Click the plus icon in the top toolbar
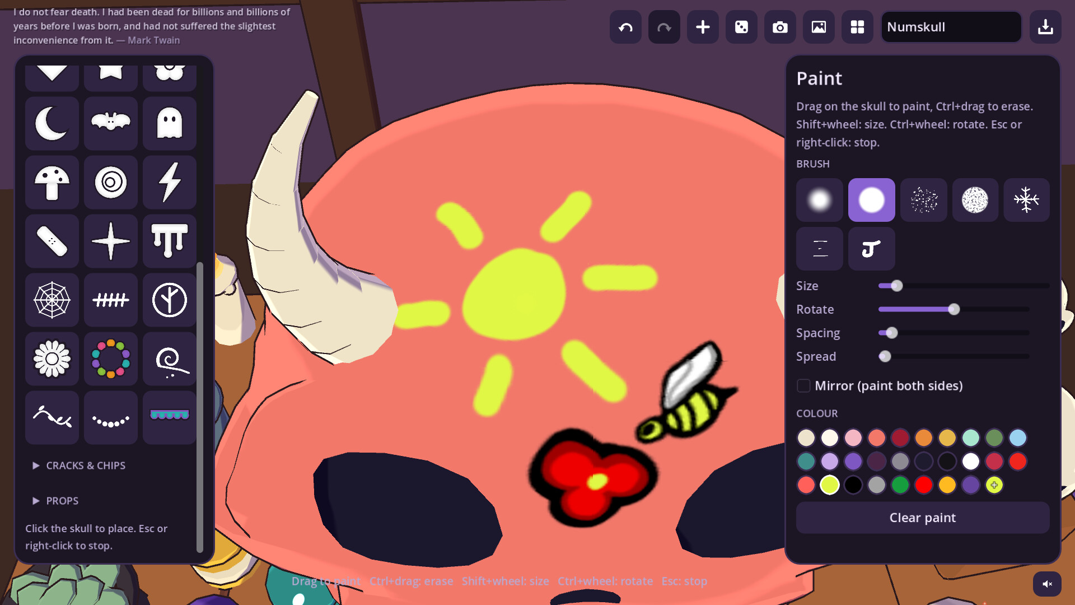 703,27
